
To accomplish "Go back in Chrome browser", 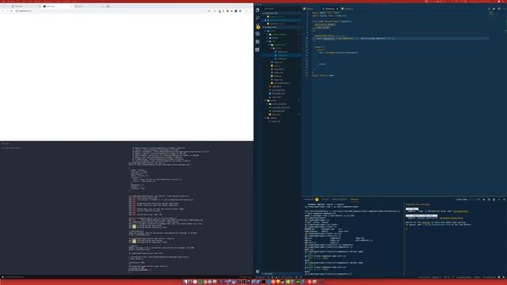I will coord(2,11).
